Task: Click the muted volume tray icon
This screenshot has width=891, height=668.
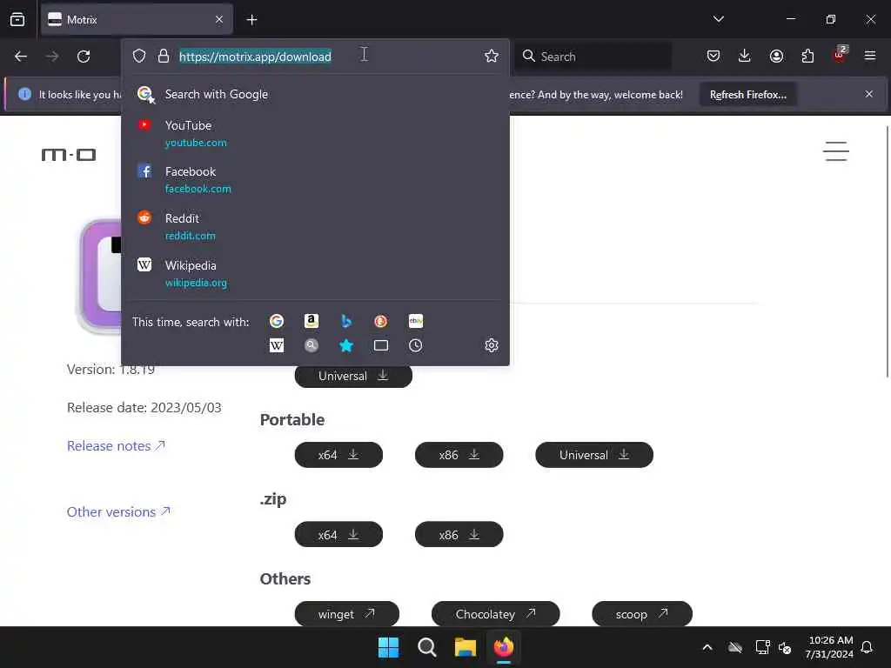Action: point(785,647)
